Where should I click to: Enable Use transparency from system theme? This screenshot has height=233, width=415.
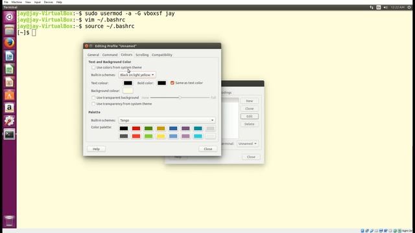93,104
